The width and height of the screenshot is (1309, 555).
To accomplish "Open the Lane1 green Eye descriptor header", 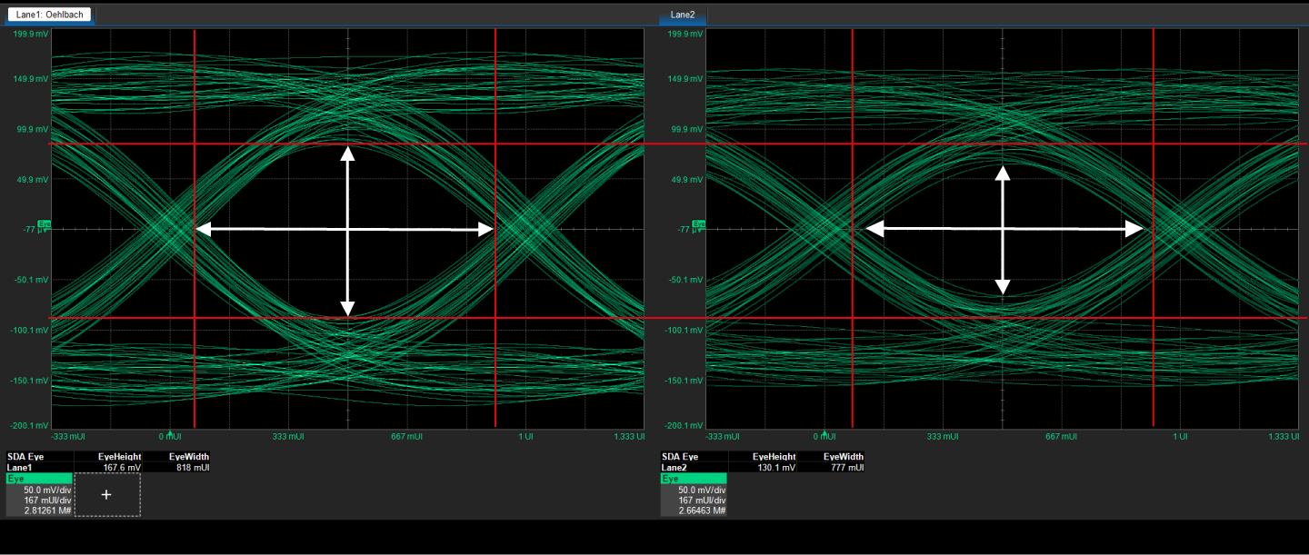I will click(39, 479).
